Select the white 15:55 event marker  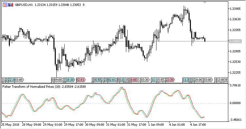coord(161,80)
